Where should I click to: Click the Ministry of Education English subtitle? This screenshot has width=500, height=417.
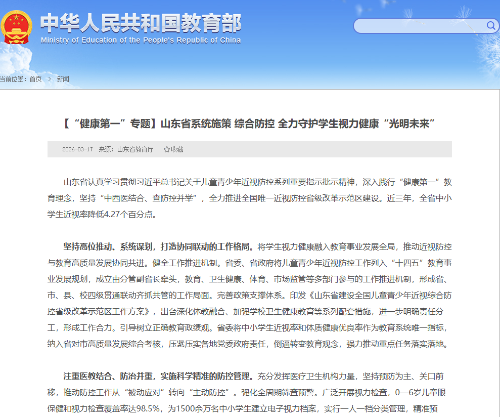tap(141, 40)
